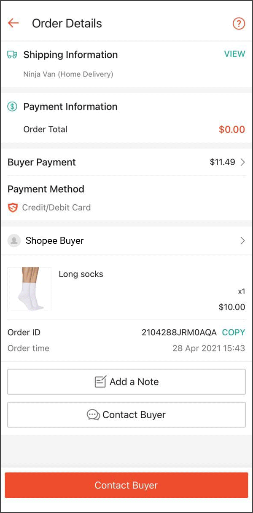Click the Order Total $0.00 value

pos(231,129)
